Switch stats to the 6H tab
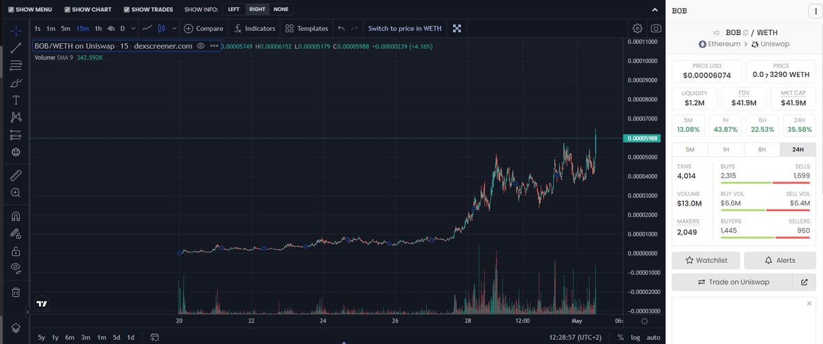Image resolution: width=823 pixels, height=344 pixels. [762, 149]
